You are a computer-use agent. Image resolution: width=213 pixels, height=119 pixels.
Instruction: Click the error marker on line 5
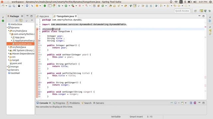pos(37,29)
